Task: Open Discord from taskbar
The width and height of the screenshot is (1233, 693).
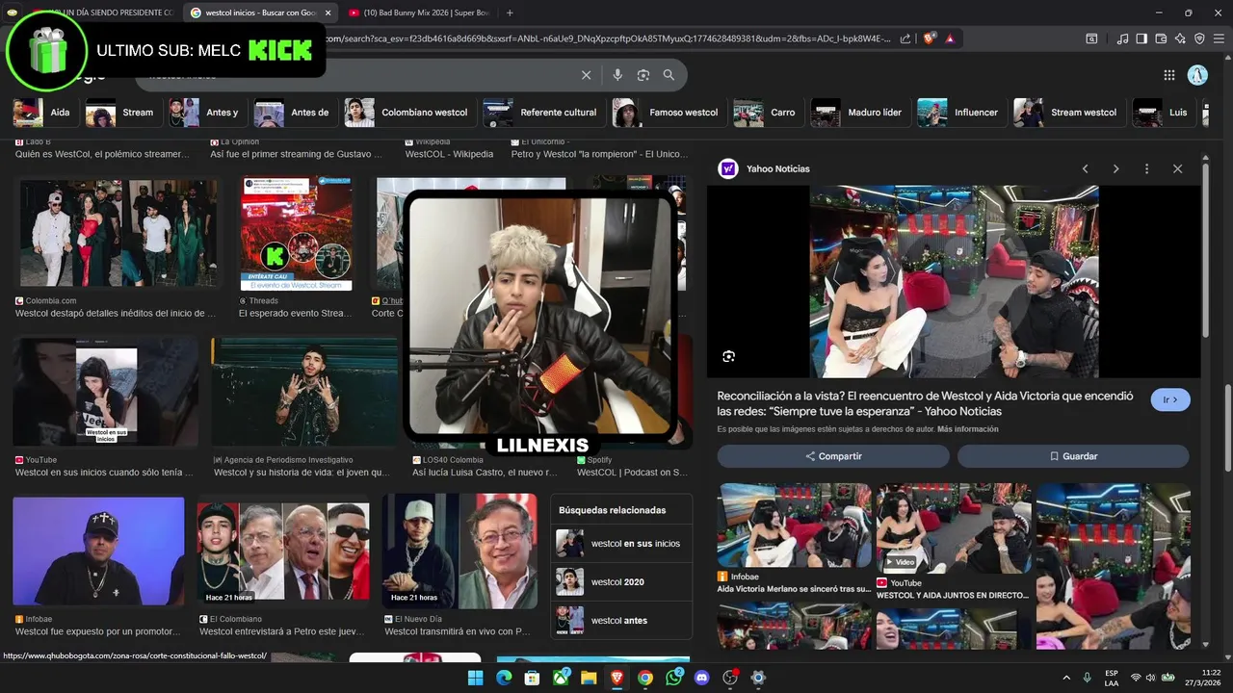Action: coord(701,678)
